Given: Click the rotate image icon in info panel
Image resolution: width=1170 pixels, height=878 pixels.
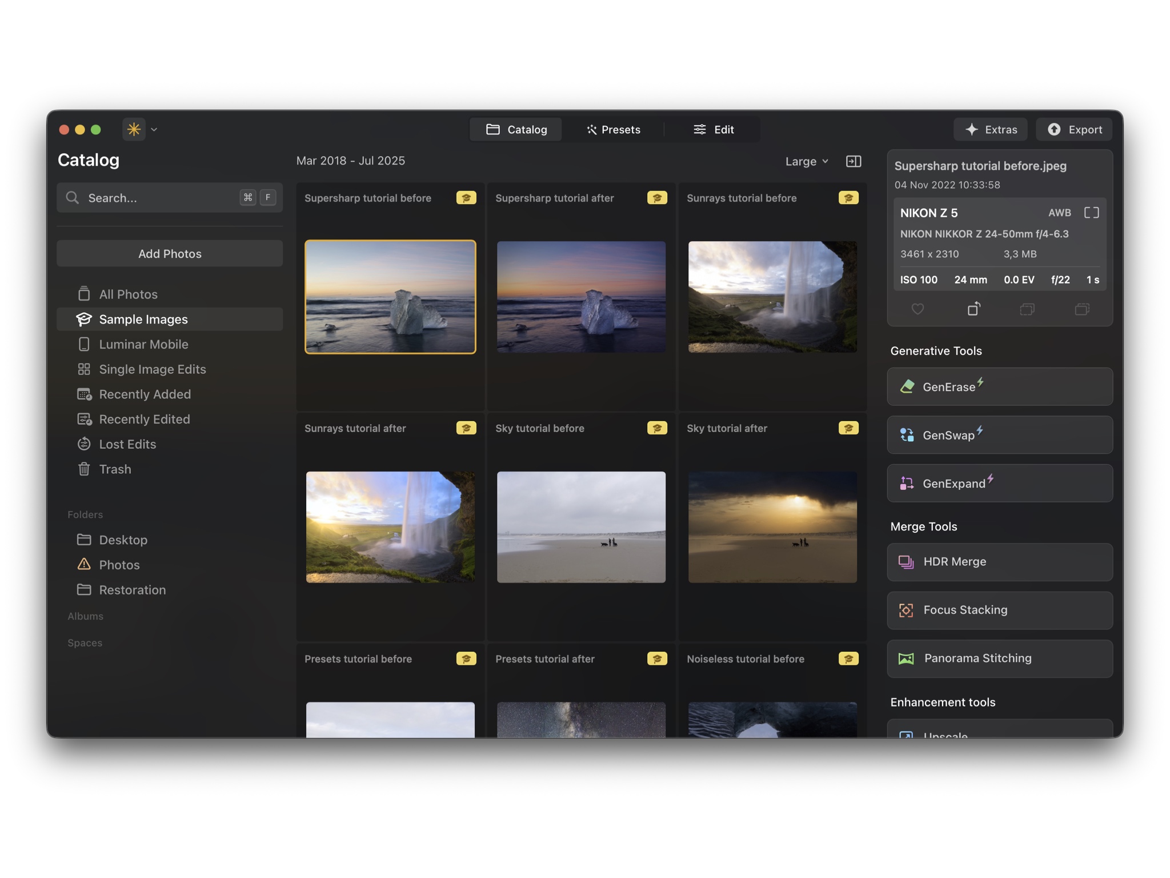Looking at the screenshot, I should click(974, 309).
